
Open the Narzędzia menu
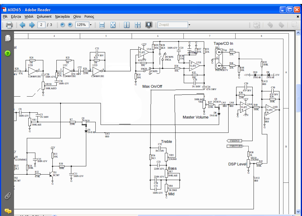point(62,16)
